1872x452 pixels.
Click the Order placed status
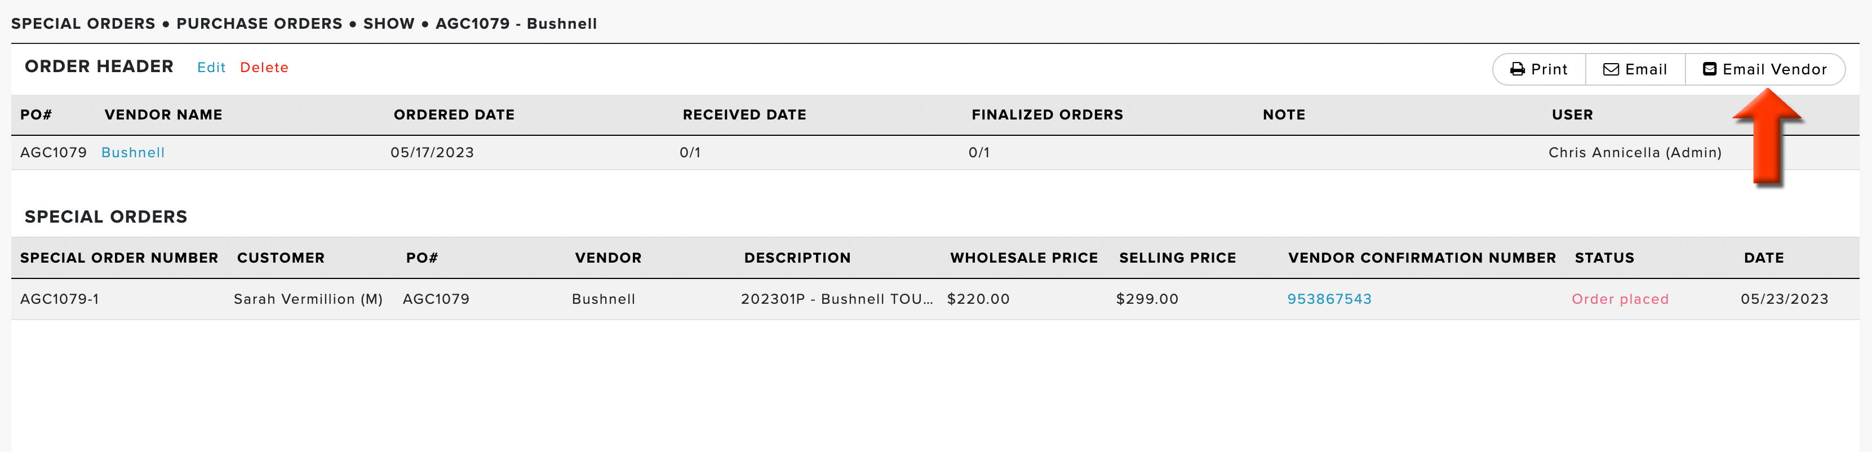tap(1620, 299)
